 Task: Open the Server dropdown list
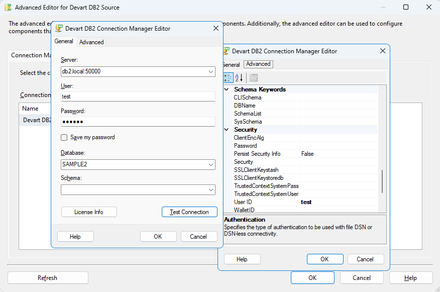pos(211,71)
